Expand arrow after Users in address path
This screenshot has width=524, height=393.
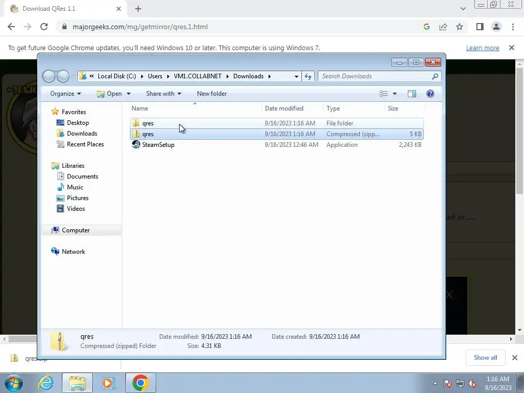point(168,76)
